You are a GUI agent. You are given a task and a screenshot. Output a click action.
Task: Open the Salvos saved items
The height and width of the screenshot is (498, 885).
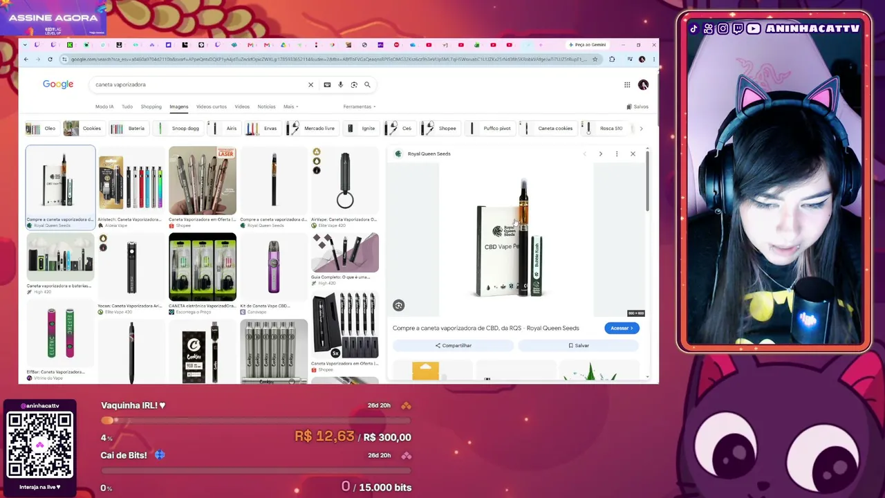tap(637, 107)
